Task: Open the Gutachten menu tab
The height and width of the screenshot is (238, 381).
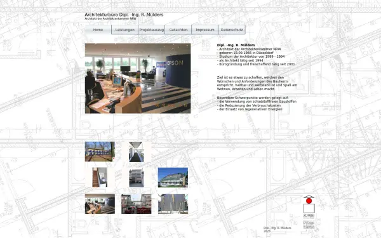Action: [x=178, y=30]
